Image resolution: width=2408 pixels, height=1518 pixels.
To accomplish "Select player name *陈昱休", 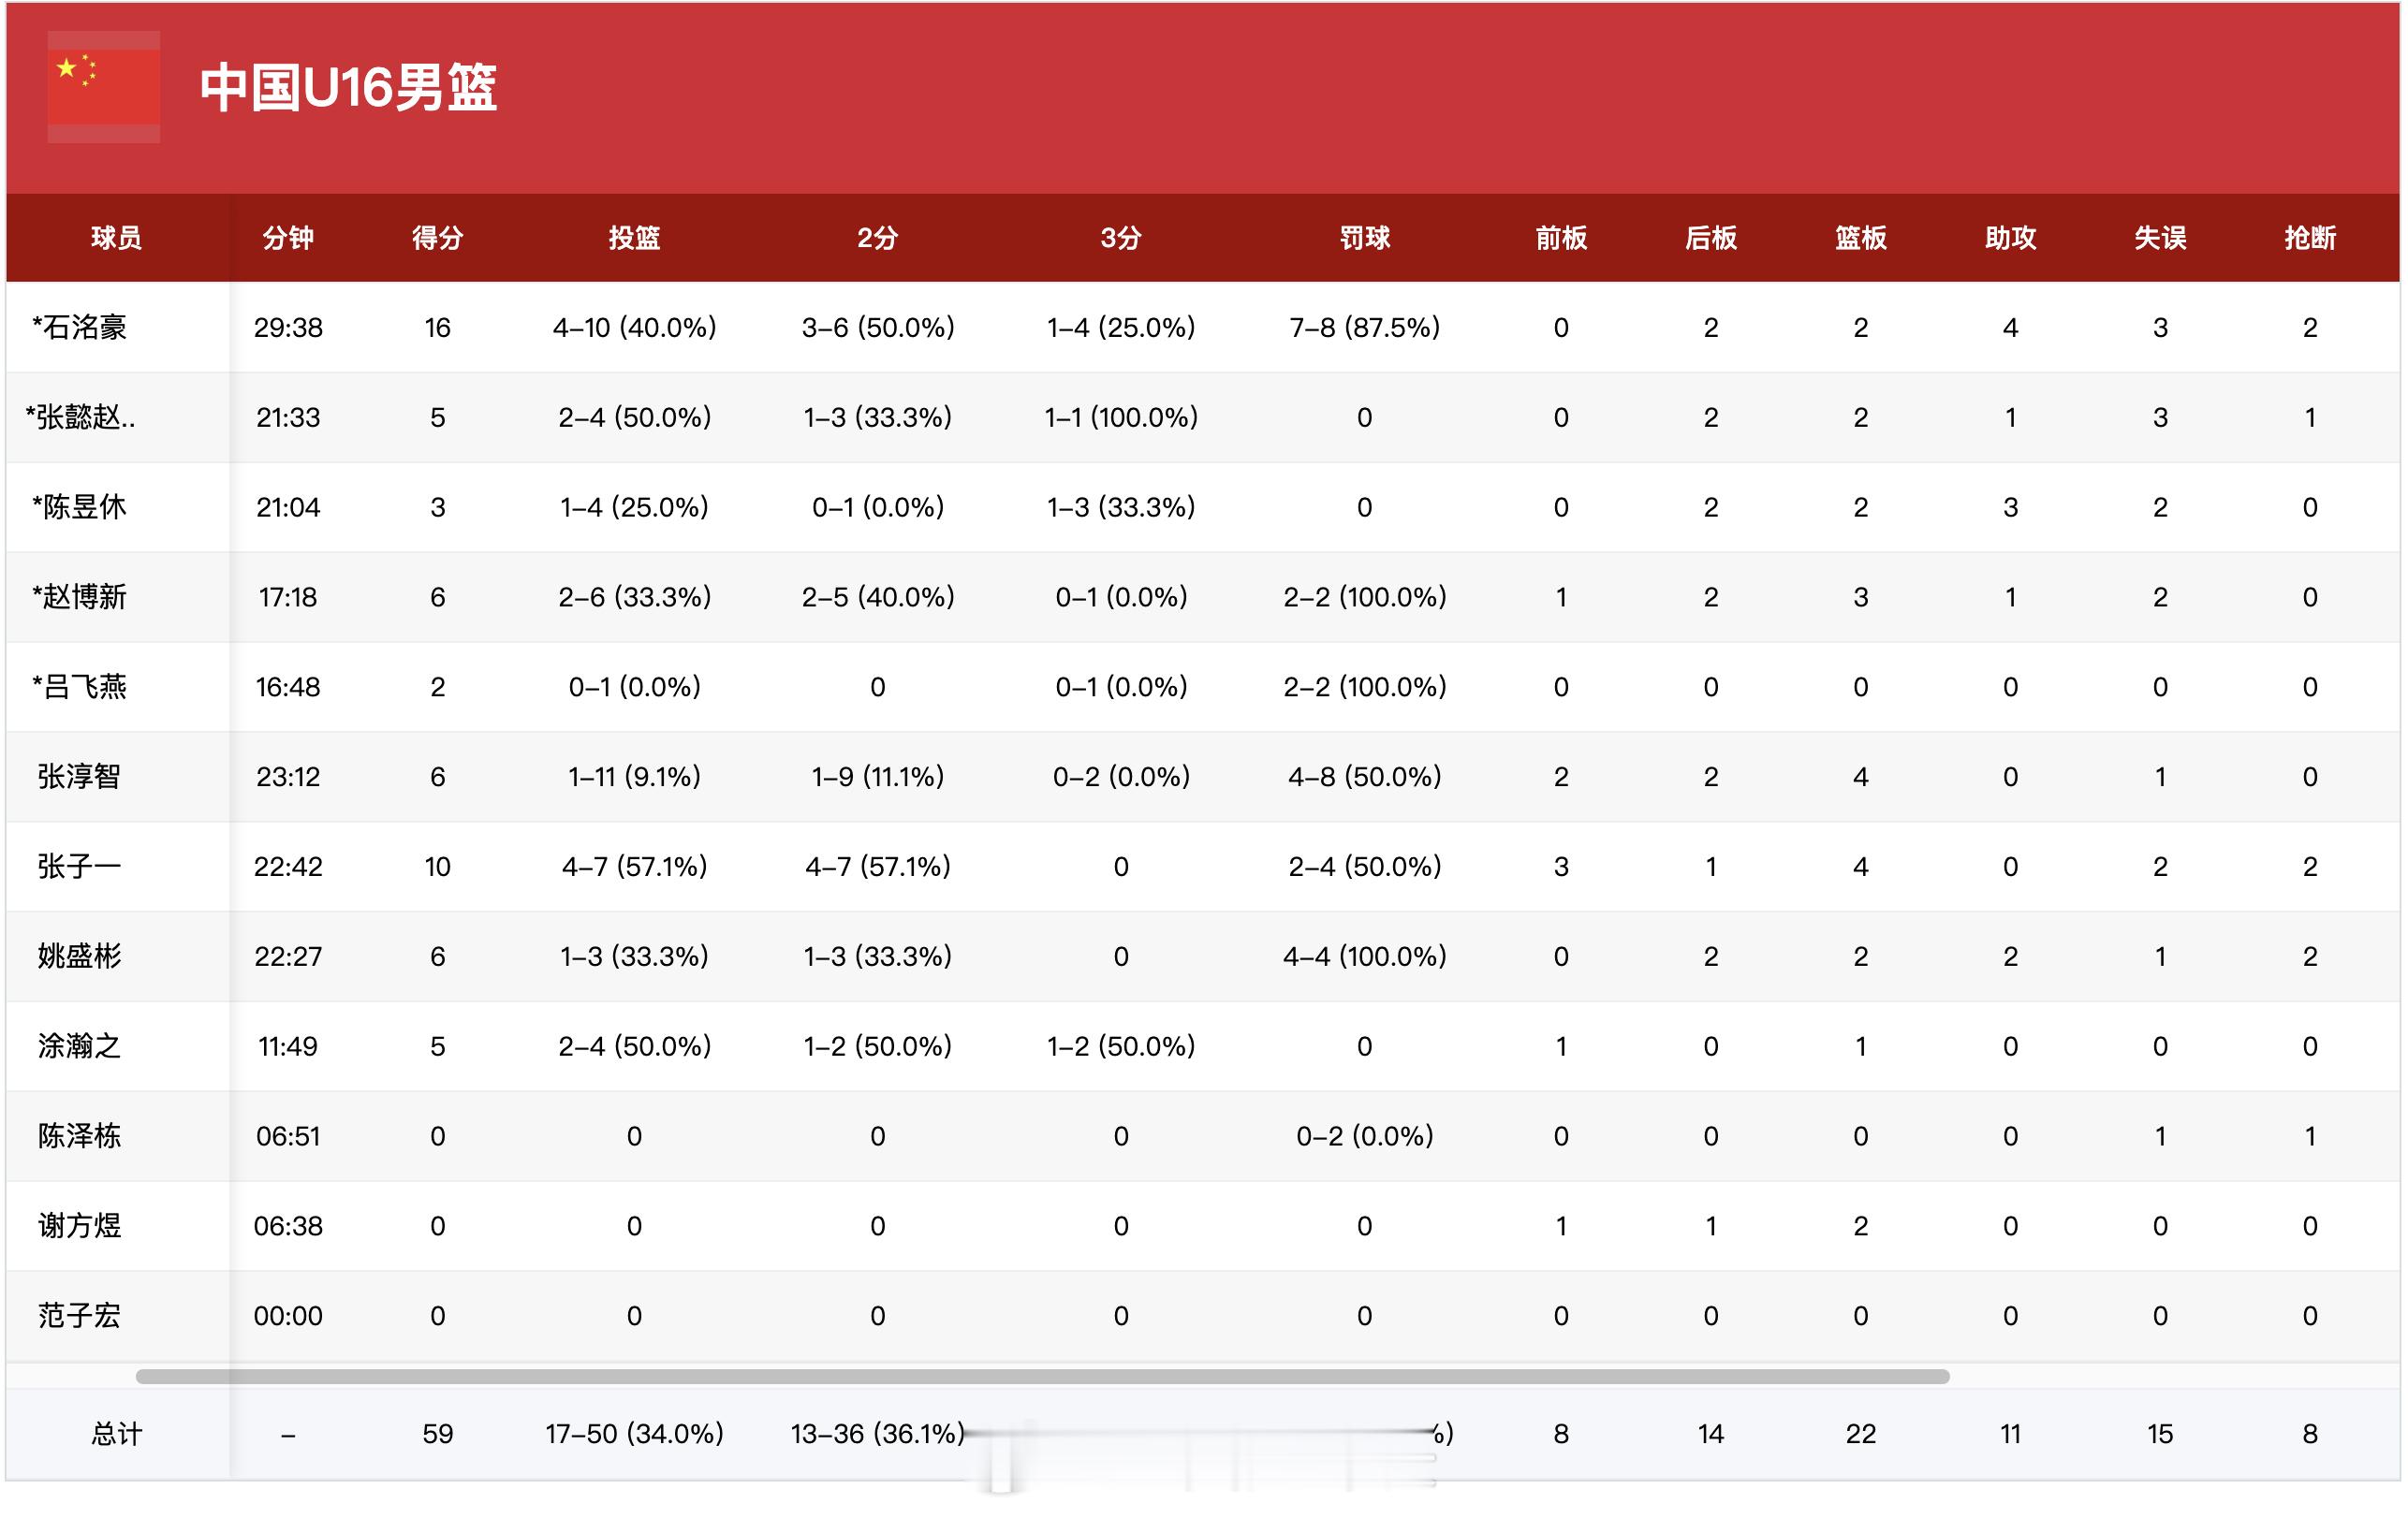I will (x=79, y=507).
